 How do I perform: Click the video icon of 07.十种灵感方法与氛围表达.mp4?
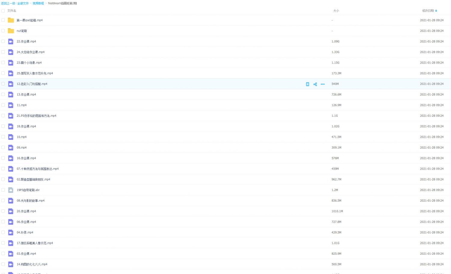[11, 169]
